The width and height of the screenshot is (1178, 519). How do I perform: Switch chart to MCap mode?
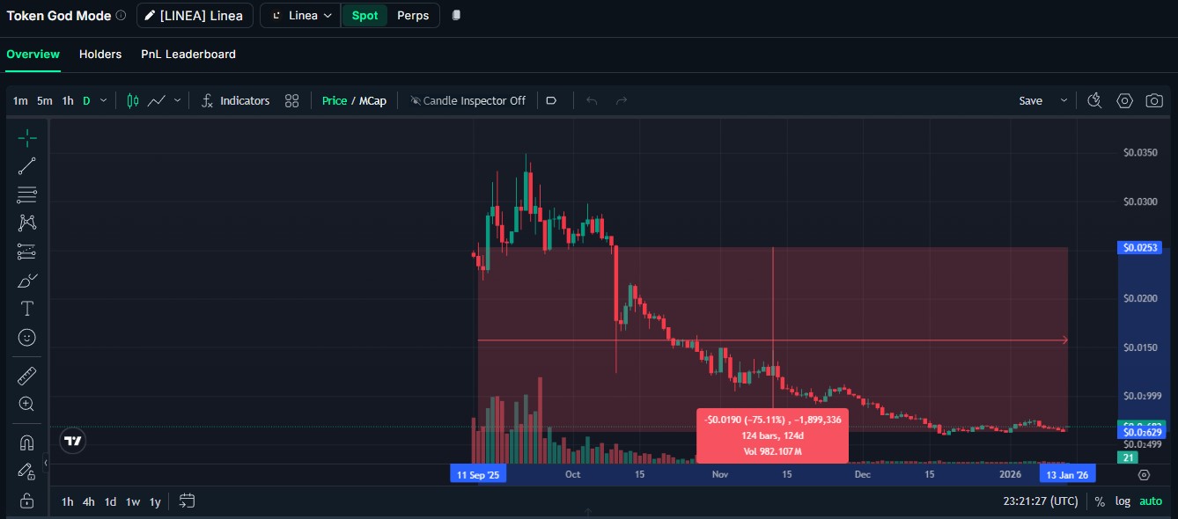coord(372,101)
